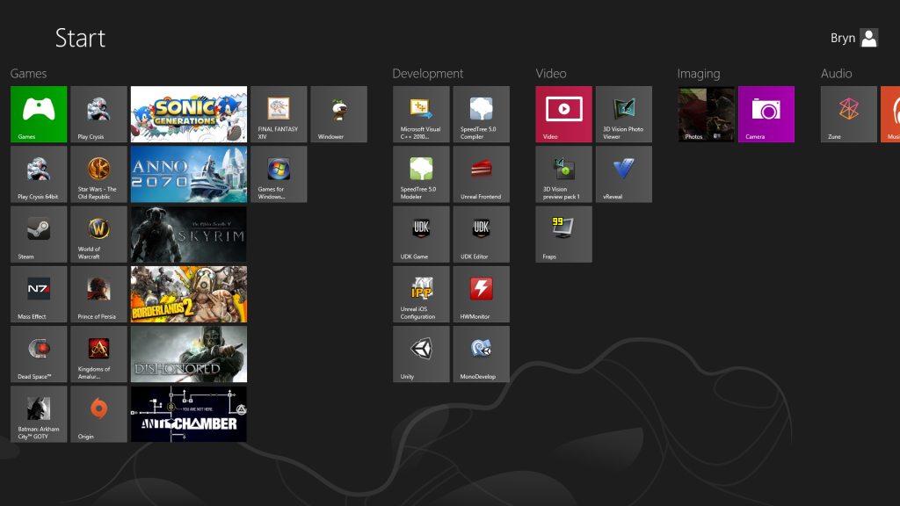The width and height of the screenshot is (900, 506).
Task: Launch the Play Crysis tile
Action: 98,114
